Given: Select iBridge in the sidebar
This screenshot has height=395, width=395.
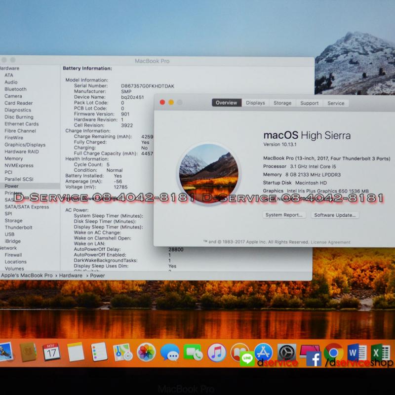Looking at the screenshot, I should pyautogui.click(x=13, y=241).
